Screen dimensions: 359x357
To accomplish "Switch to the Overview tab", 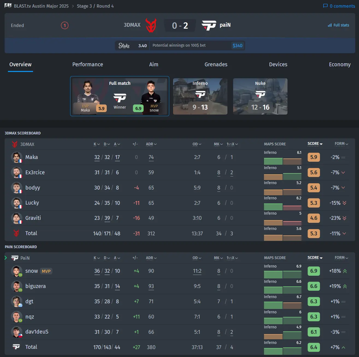I will coord(20,64).
